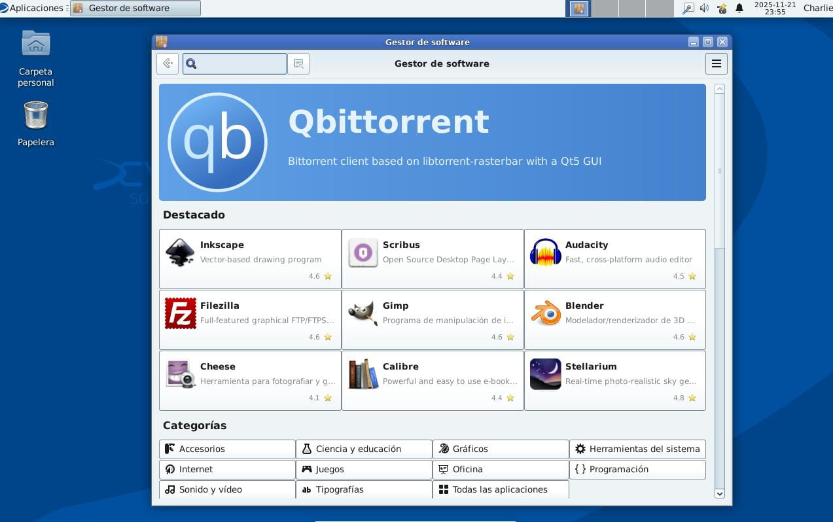
Task: Select the Gimp featured app icon
Action: 363,313
